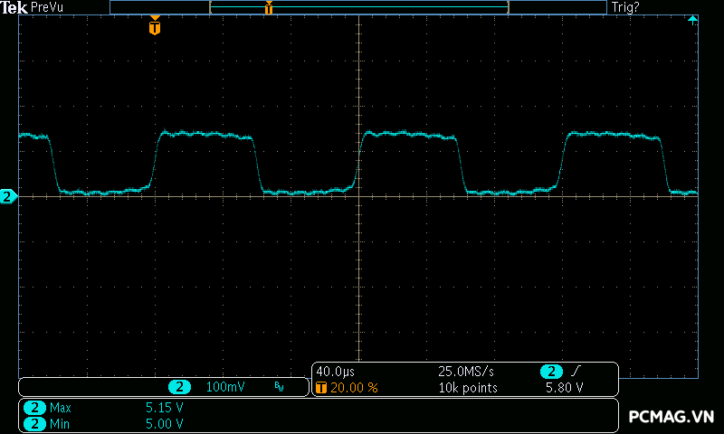
Task: Select the Max measurement channel badge
Action: tap(34, 408)
